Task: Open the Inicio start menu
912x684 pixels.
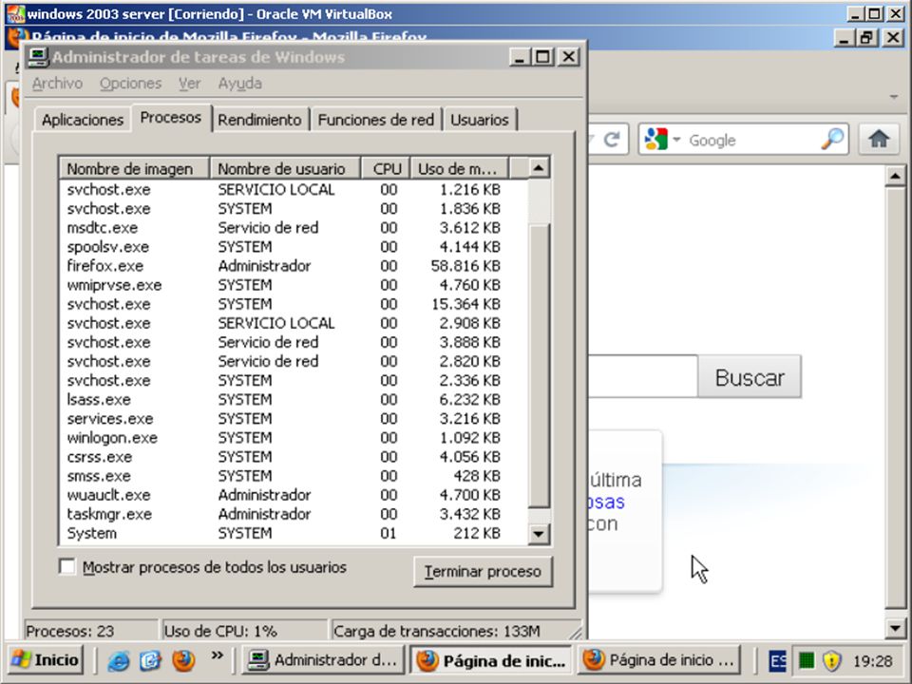Action: pos(46,660)
